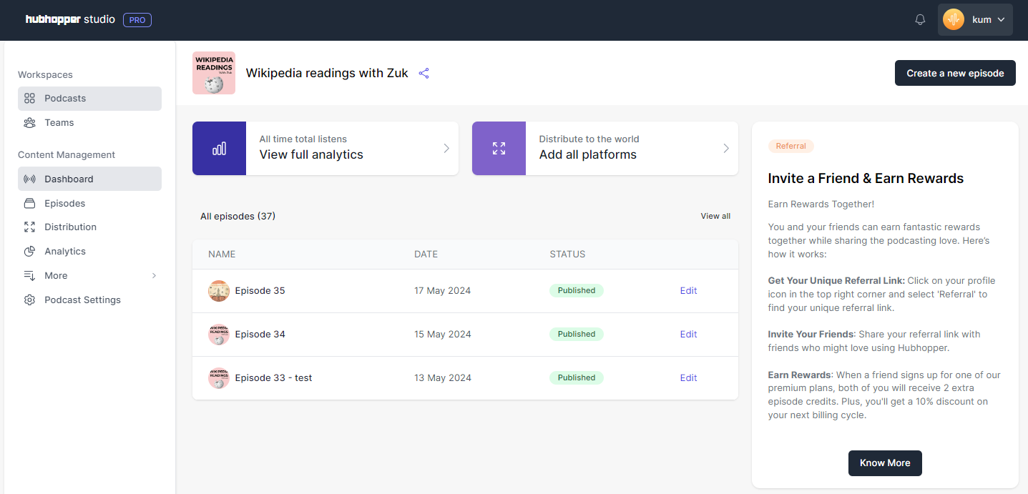1028x494 pixels.
Task: Open Analytics from the sidebar
Action: pos(64,251)
